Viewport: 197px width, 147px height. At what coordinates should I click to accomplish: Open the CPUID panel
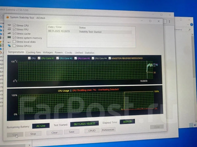pyautogui.click(x=92, y=131)
